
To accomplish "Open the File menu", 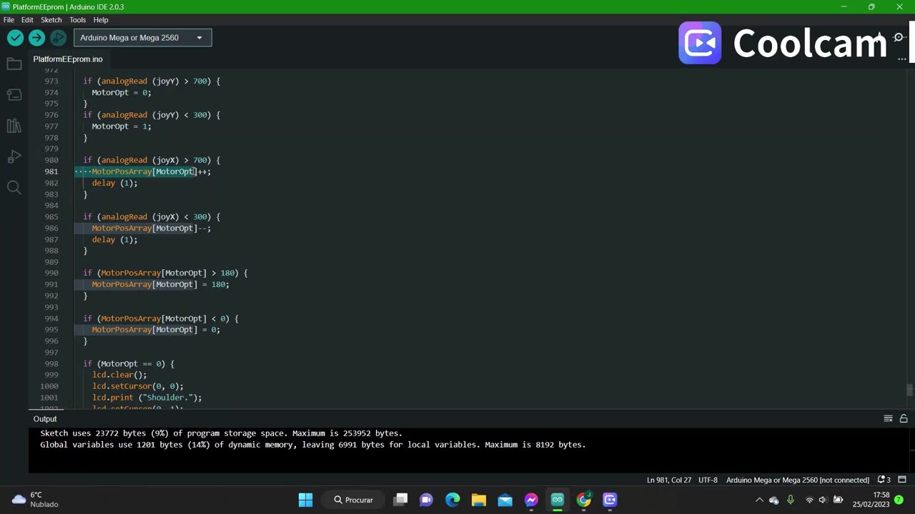I will coord(9,20).
